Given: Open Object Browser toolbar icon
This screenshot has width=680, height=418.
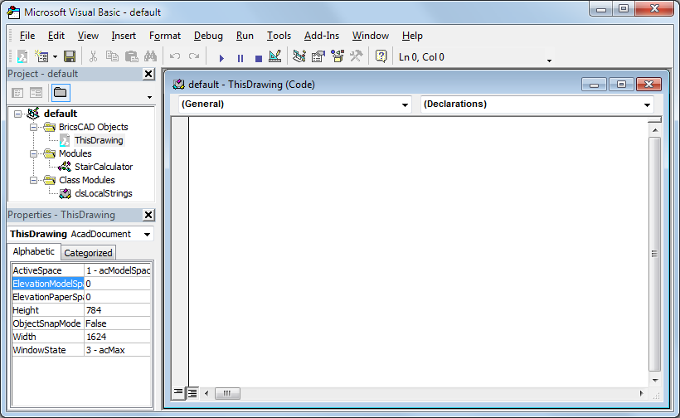Looking at the screenshot, I should (x=338, y=56).
